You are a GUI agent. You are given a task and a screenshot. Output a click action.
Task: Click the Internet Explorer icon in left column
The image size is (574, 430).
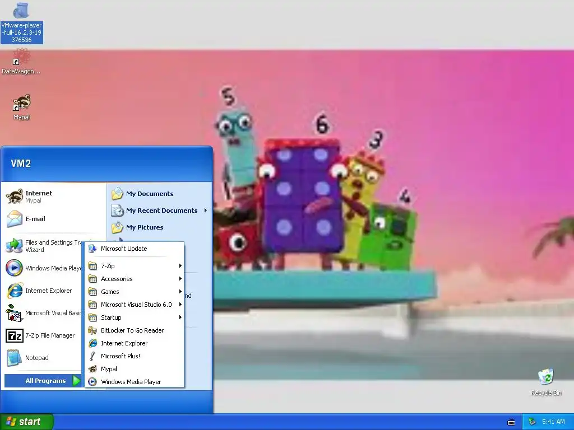[x=14, y=291]
